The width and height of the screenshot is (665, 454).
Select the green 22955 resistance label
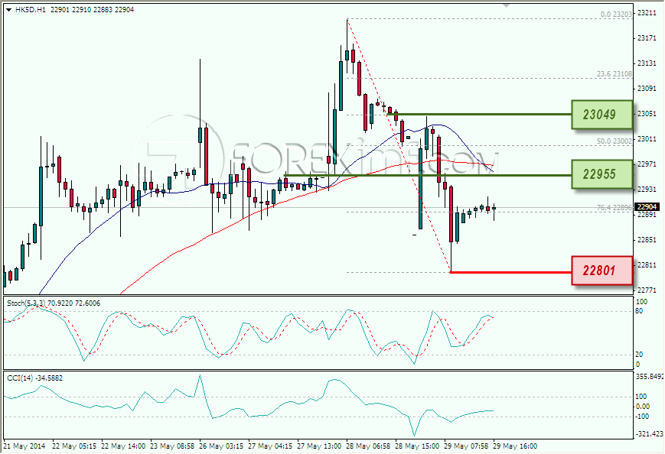click(601, 174)
